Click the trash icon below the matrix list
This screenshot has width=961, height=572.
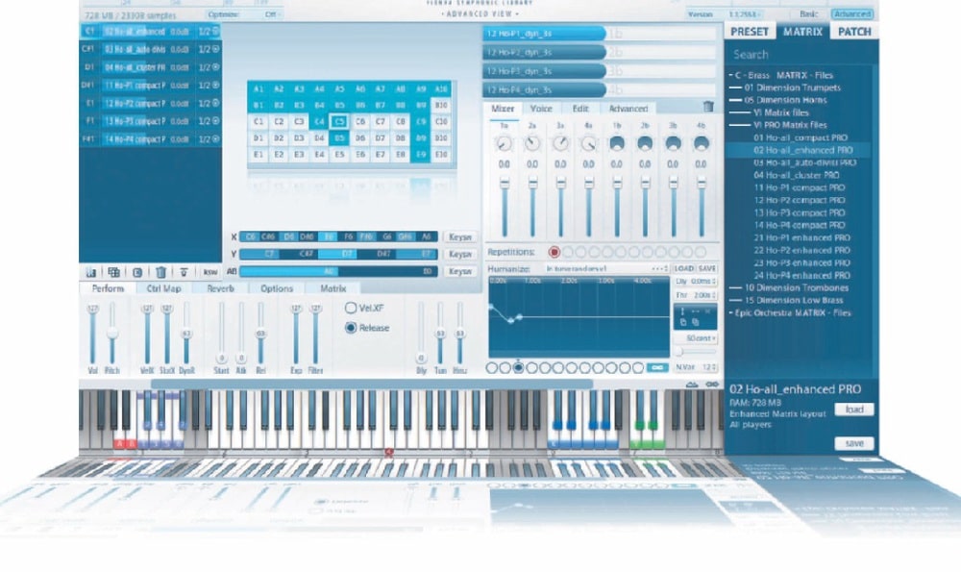(160, 272)
